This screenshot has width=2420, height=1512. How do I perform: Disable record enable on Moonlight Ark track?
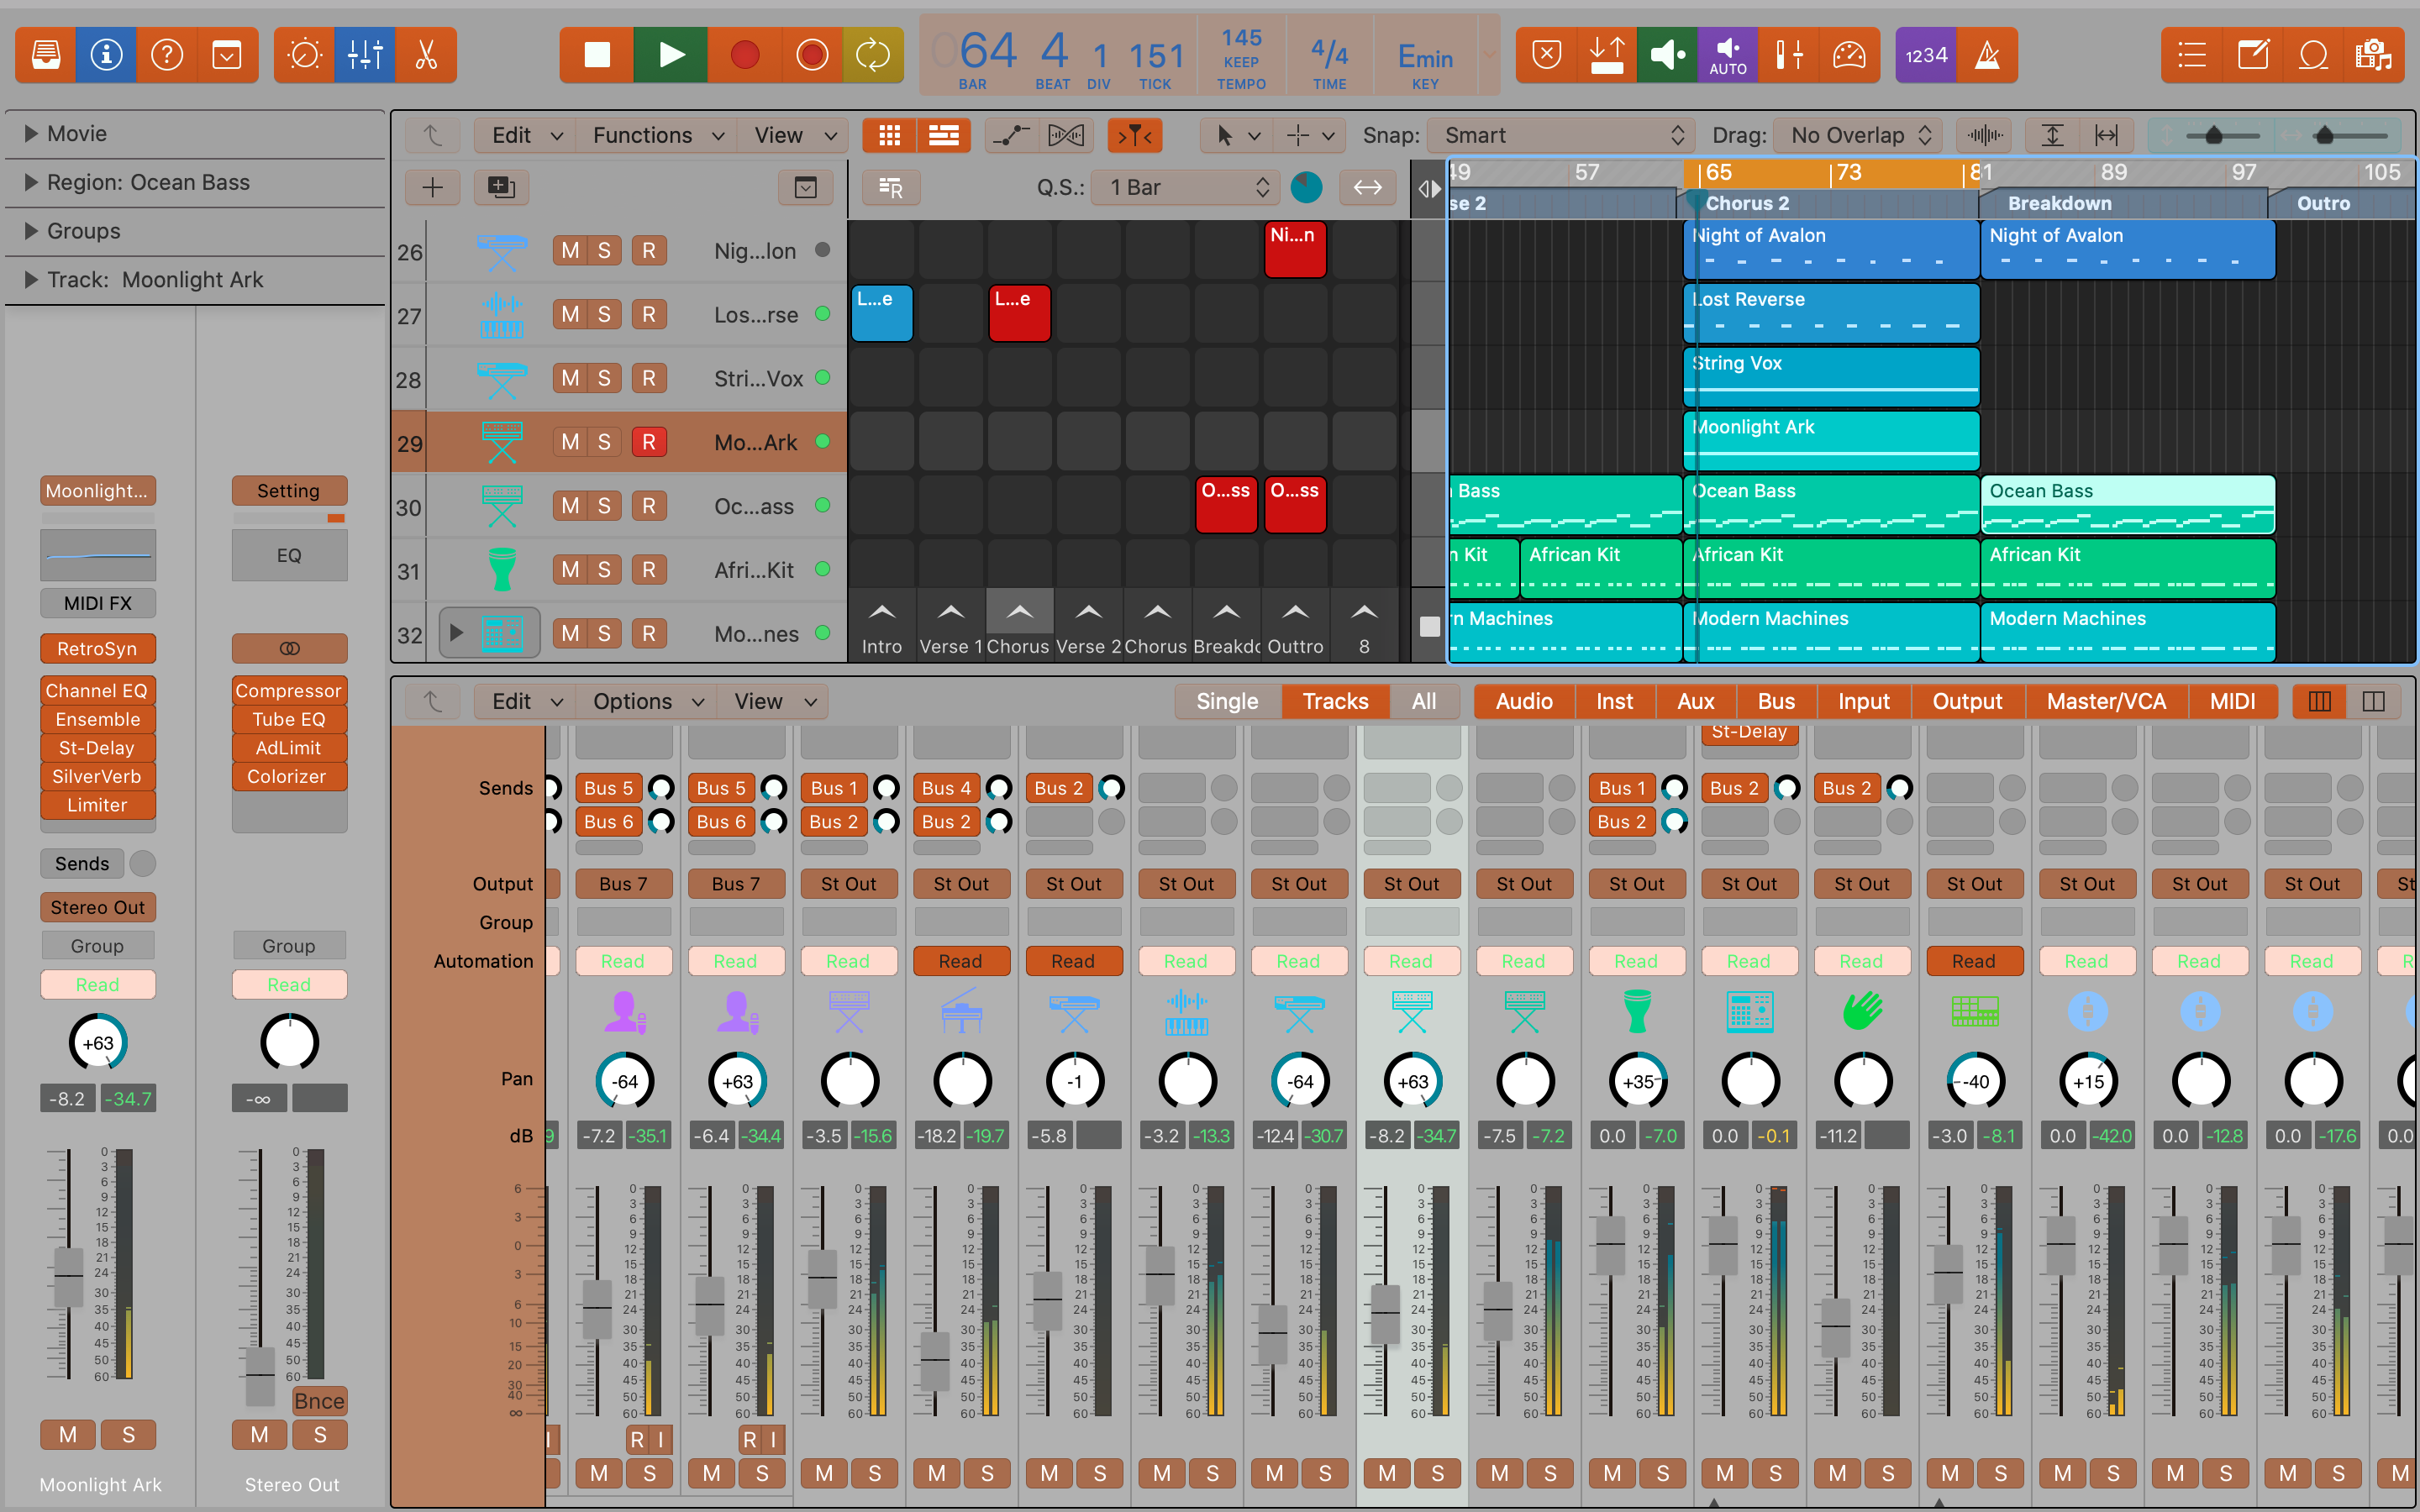coord(648,442)
